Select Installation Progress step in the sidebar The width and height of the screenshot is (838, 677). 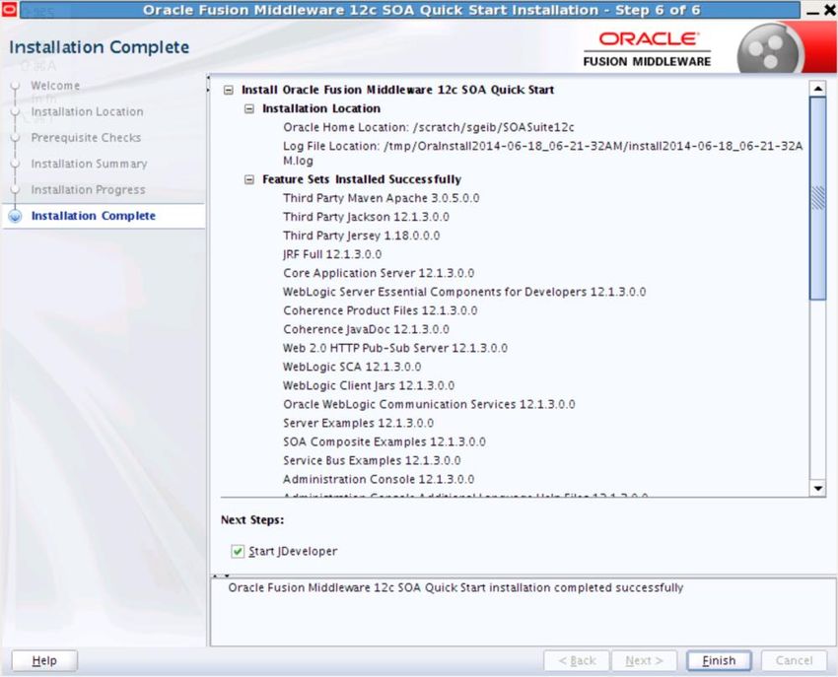click(x=88, y=189)
